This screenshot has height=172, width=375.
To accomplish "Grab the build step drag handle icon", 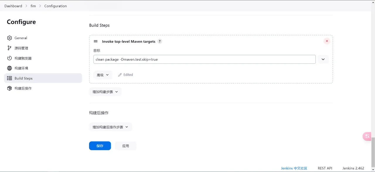I will pyautogui.click(x=96, y=42).
